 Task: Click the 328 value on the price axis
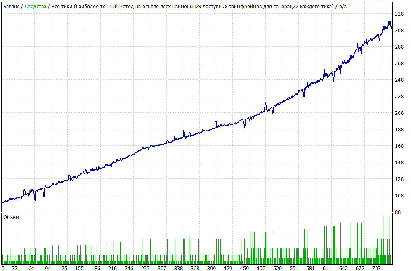(399, 14)
